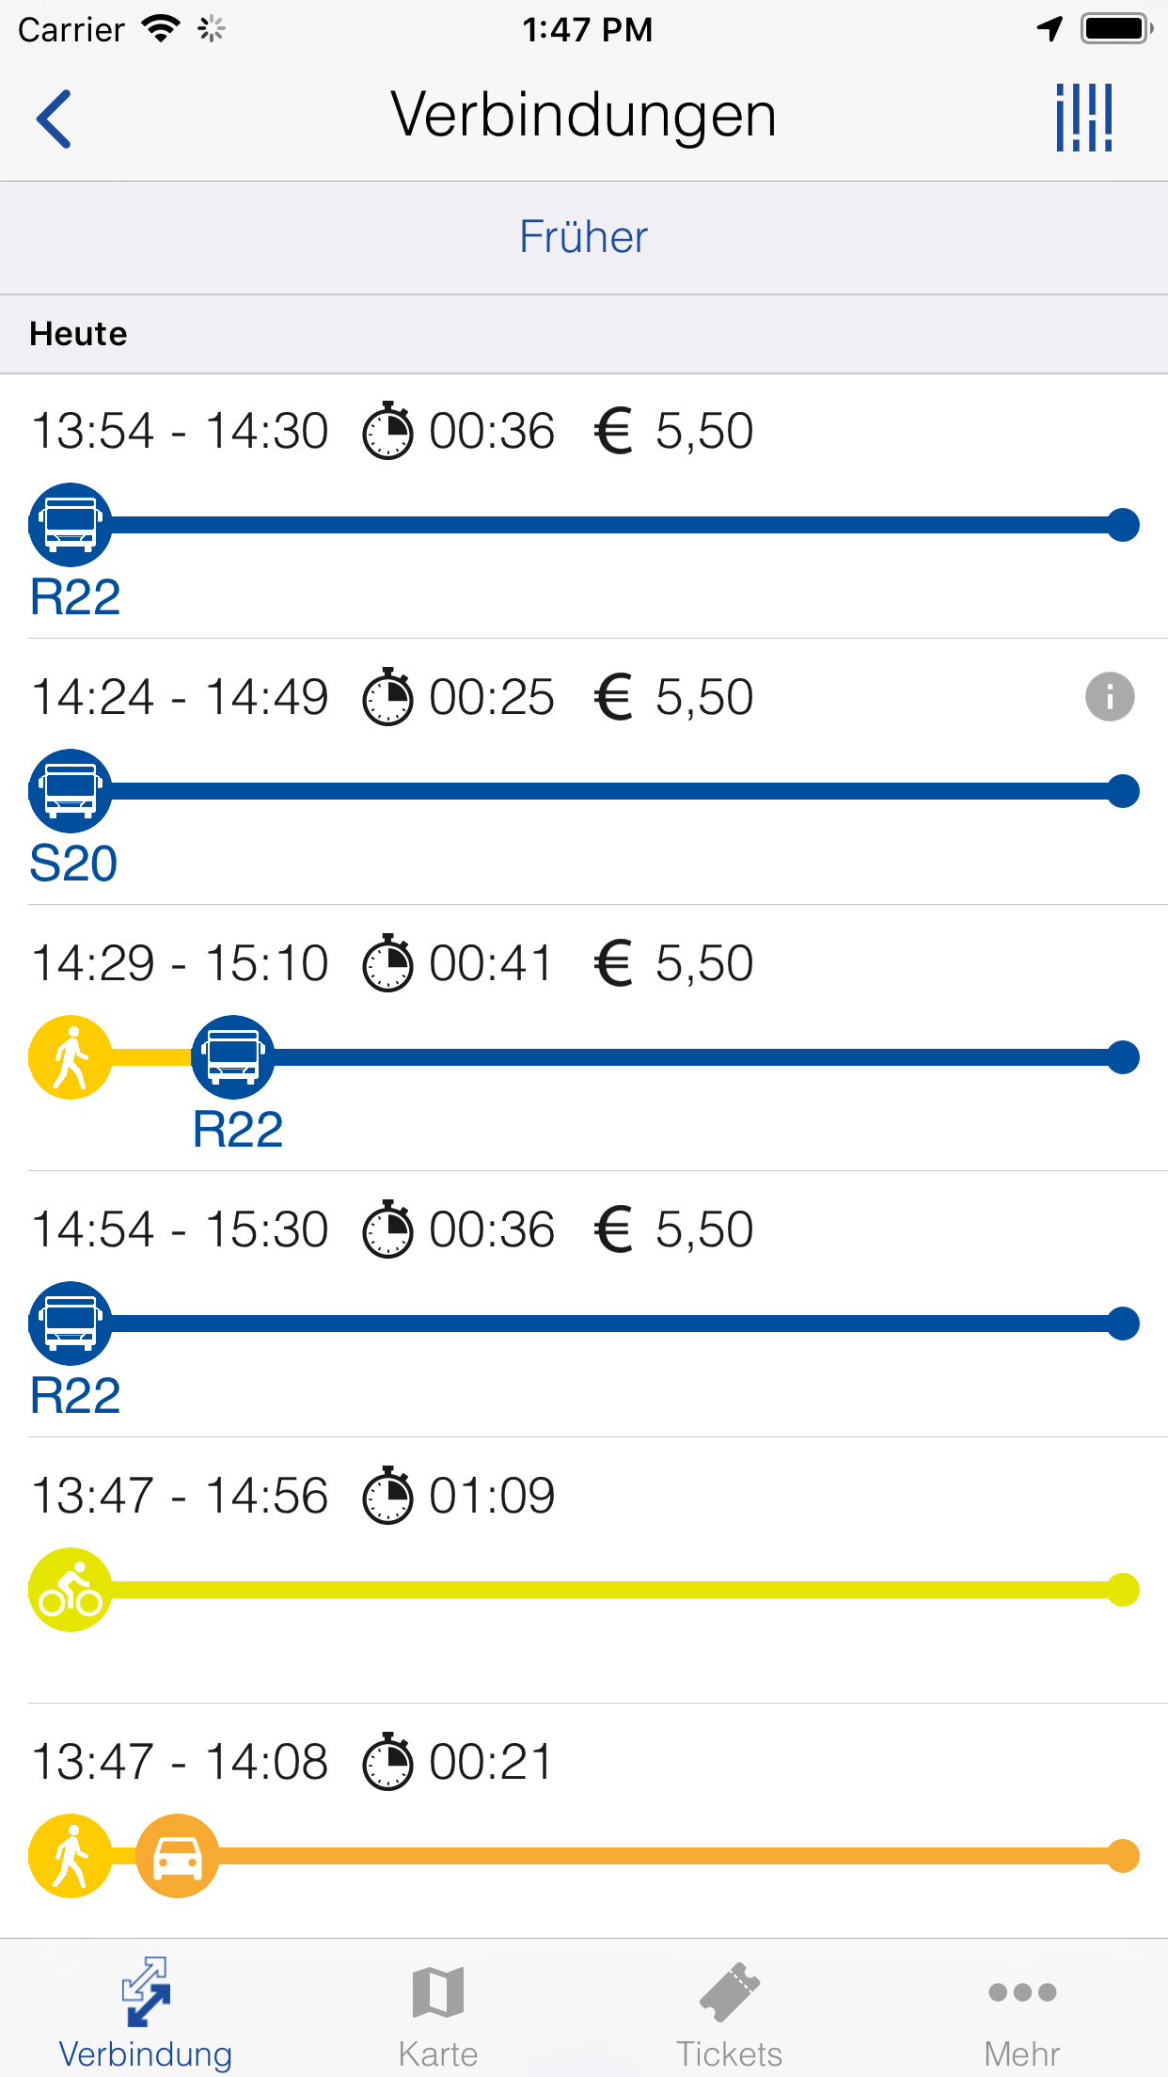
Task: Tap the bus icon on the S20 connection
Action: [71, 791]
